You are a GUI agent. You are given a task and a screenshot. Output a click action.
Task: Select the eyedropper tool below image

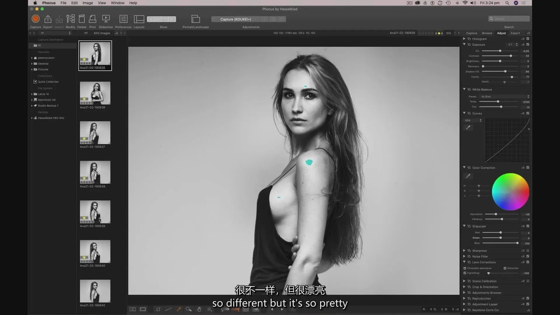coord(179,309)
